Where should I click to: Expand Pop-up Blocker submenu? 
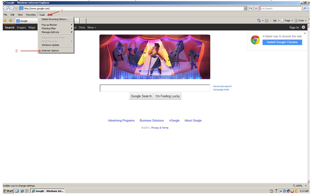[56, 25]
